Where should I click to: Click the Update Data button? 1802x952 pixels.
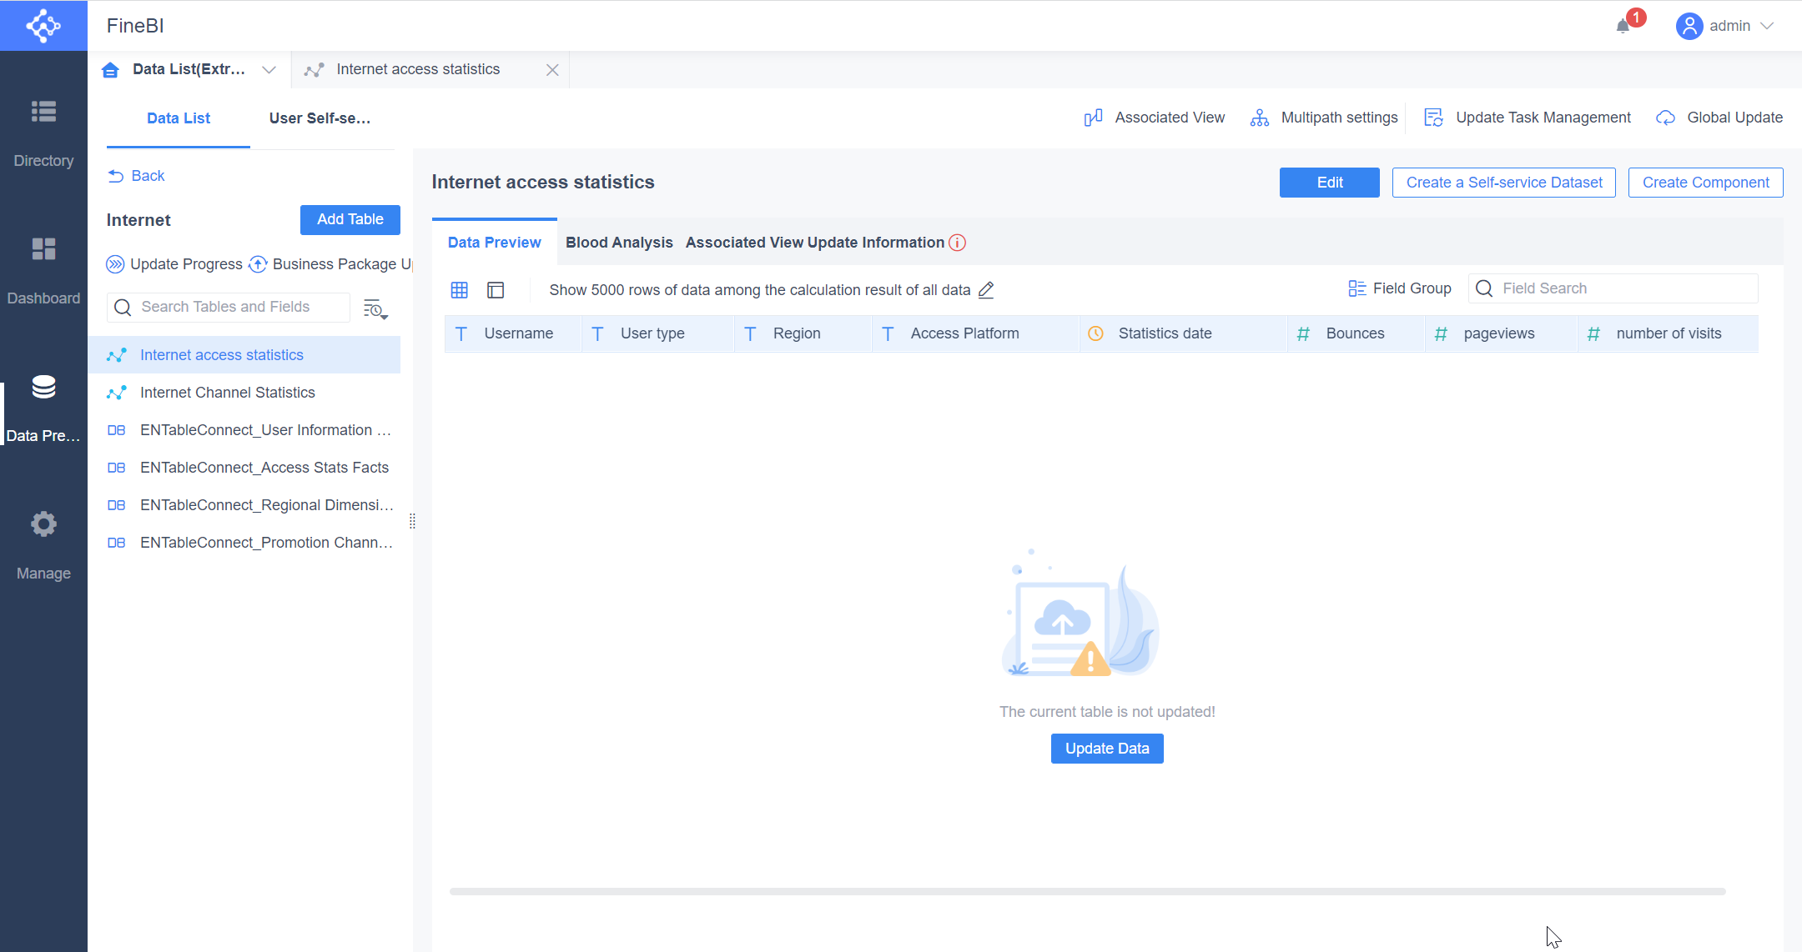pyautogui.click(x=1107, y=749)
